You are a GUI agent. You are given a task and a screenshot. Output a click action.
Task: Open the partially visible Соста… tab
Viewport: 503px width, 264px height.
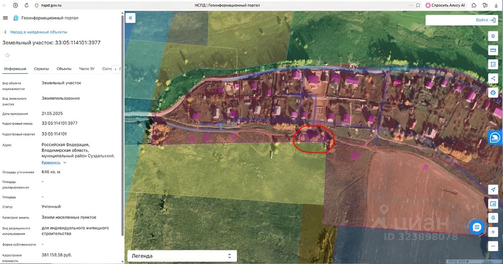[107, 69]
